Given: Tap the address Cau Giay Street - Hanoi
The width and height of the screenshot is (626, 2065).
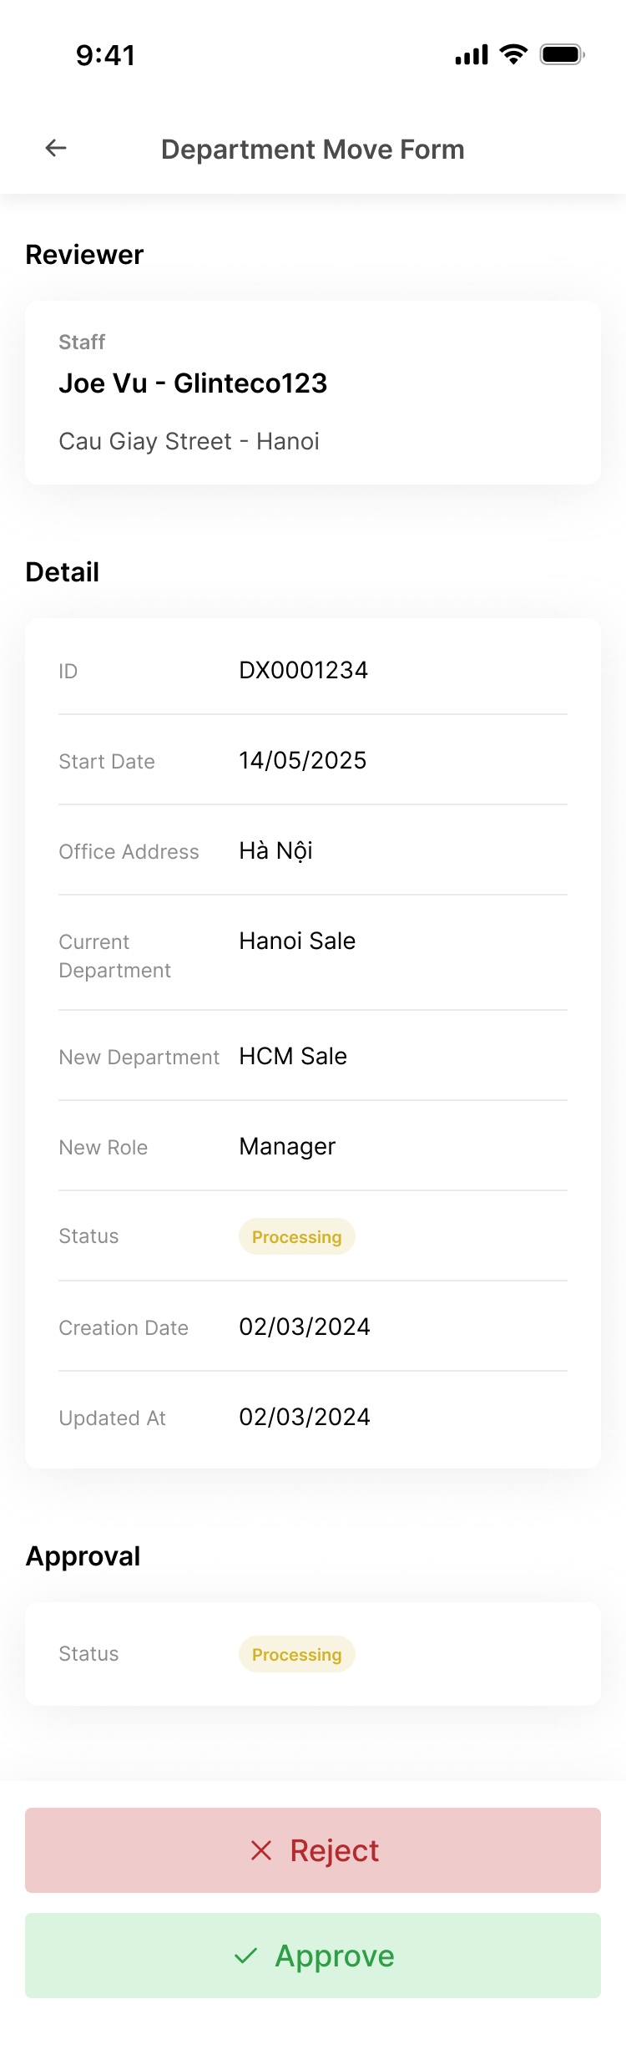Looking at the screenshot, I should pyautogui.click(x=189, y=441).
